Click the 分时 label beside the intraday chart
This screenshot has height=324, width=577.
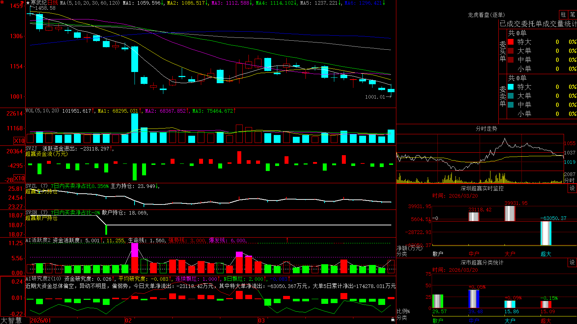coord(569,180)
